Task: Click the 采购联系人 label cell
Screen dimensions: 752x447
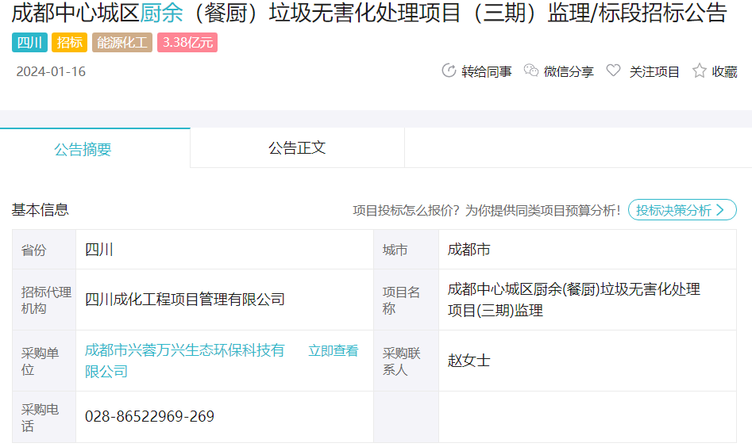Action: [x=407, y=361]
